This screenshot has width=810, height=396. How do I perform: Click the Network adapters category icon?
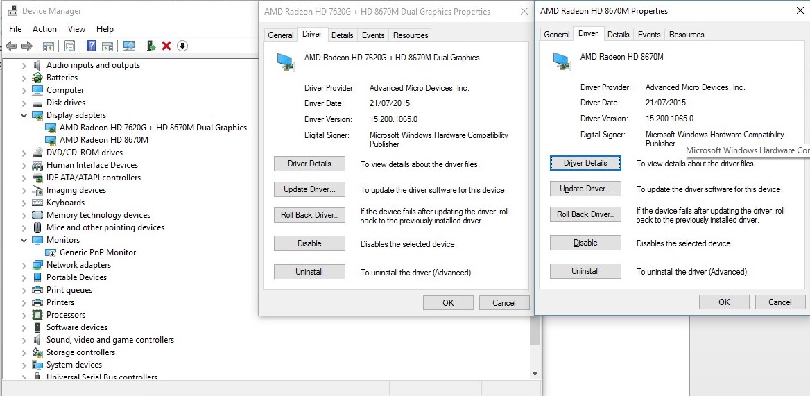[37, 265]
